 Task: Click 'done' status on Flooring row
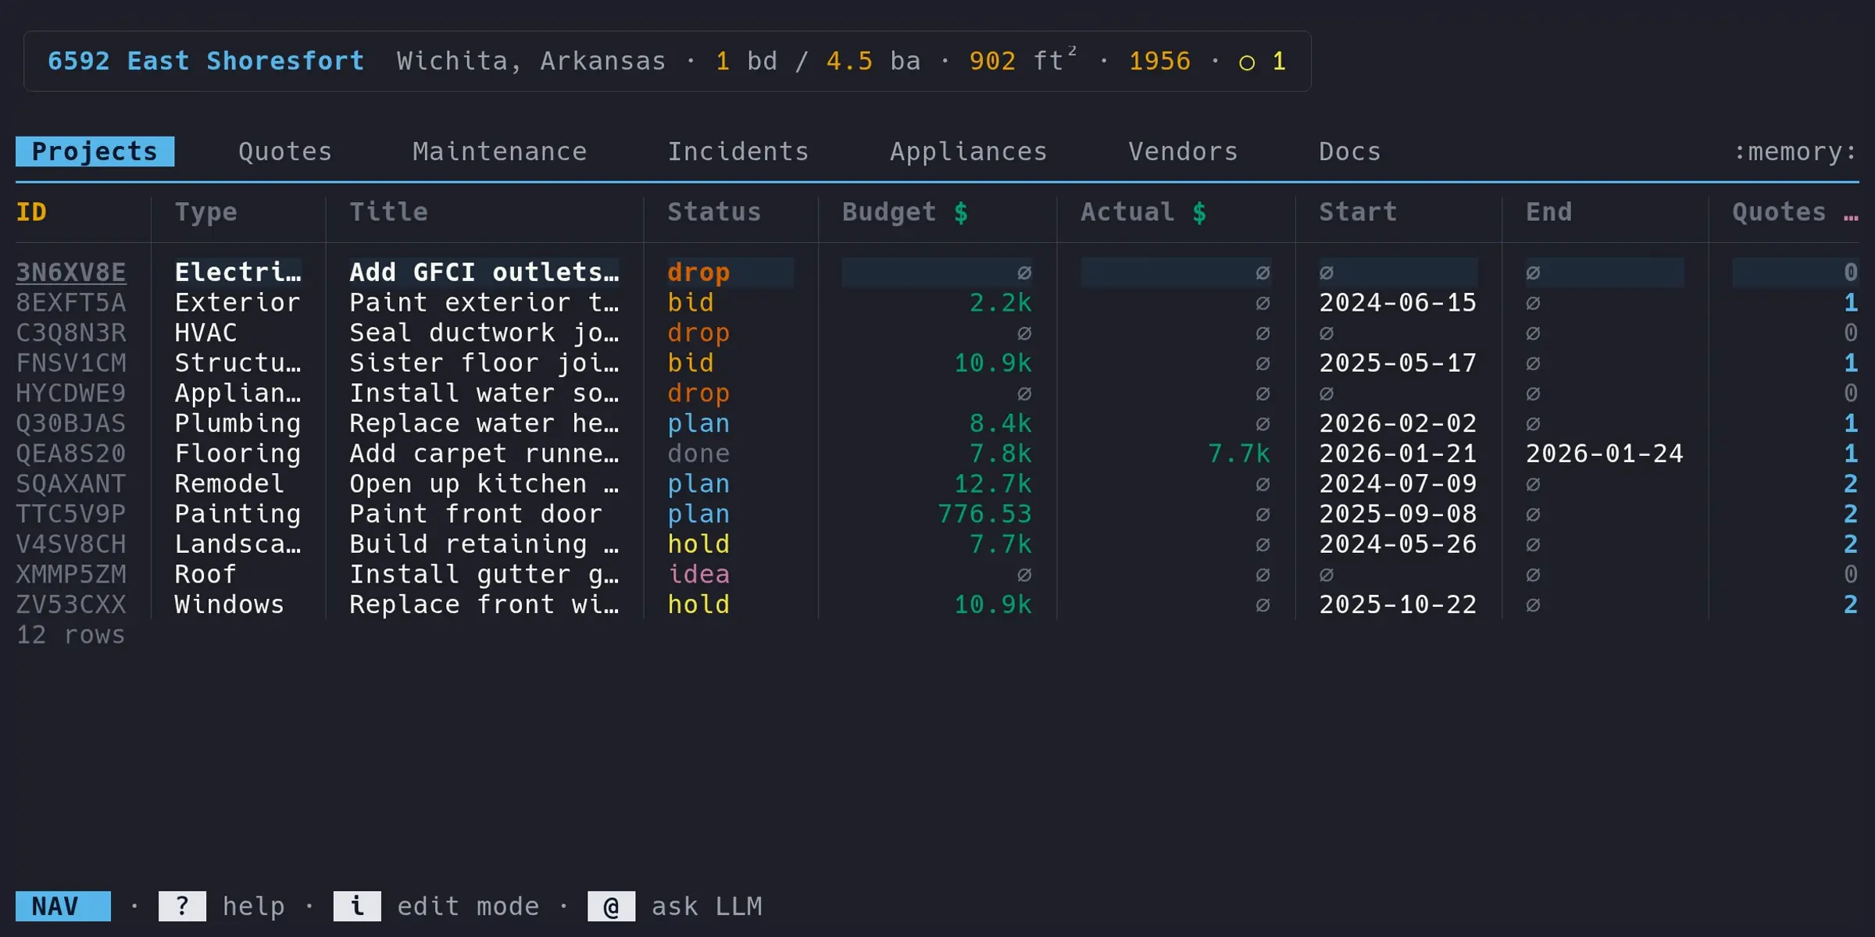click(x=698, y=454)
